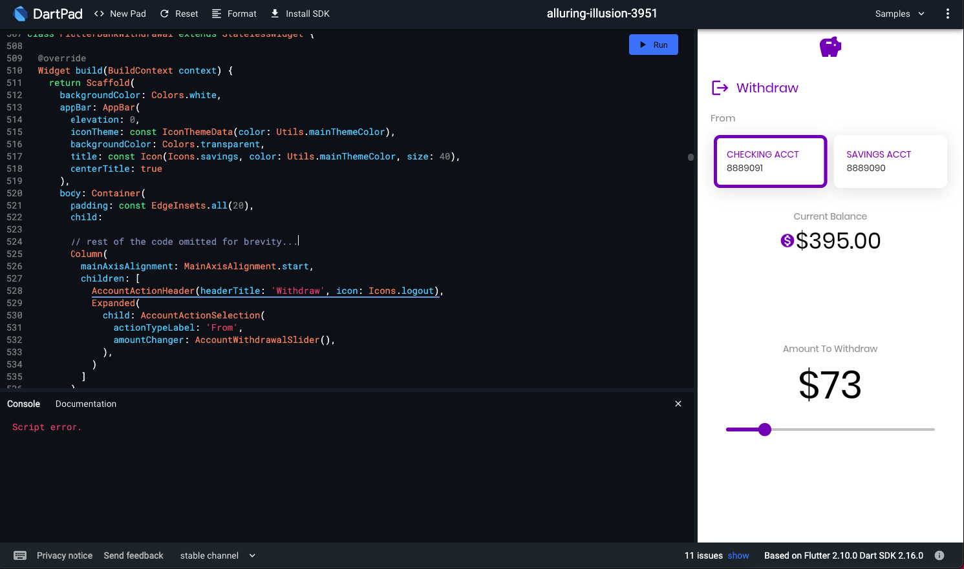This screenshot has height=569, width=964.
Task: Click the SDK info icon
Action: 939,555
